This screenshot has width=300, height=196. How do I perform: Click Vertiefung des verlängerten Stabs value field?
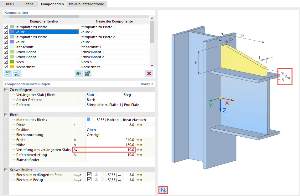[110, 149]
